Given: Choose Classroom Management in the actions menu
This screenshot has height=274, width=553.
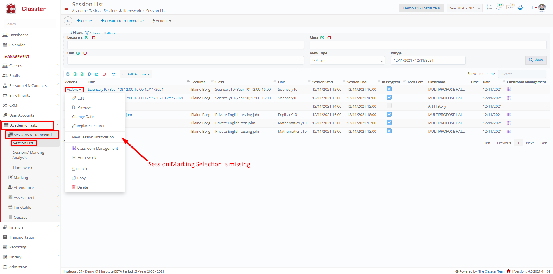Looking at the screenshot, I should [x=95, y=148].
